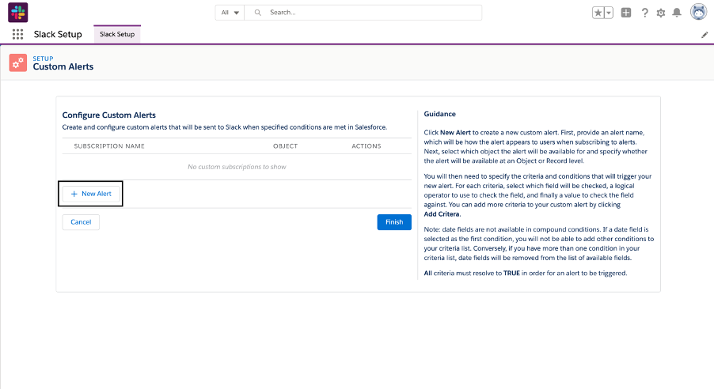This screenshot has height=389, width=714.
Task: Click the Guidance heading
Action: [x=440, y=114]
